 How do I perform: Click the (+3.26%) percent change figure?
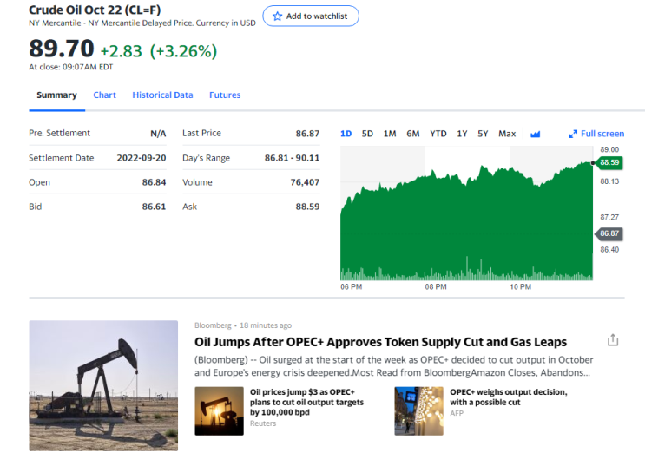click(183, 51)
